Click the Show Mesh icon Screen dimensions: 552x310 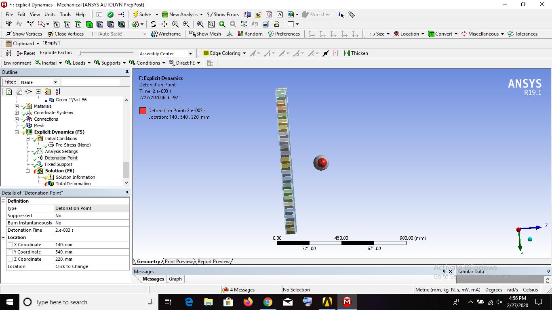[x=192, y=34]
